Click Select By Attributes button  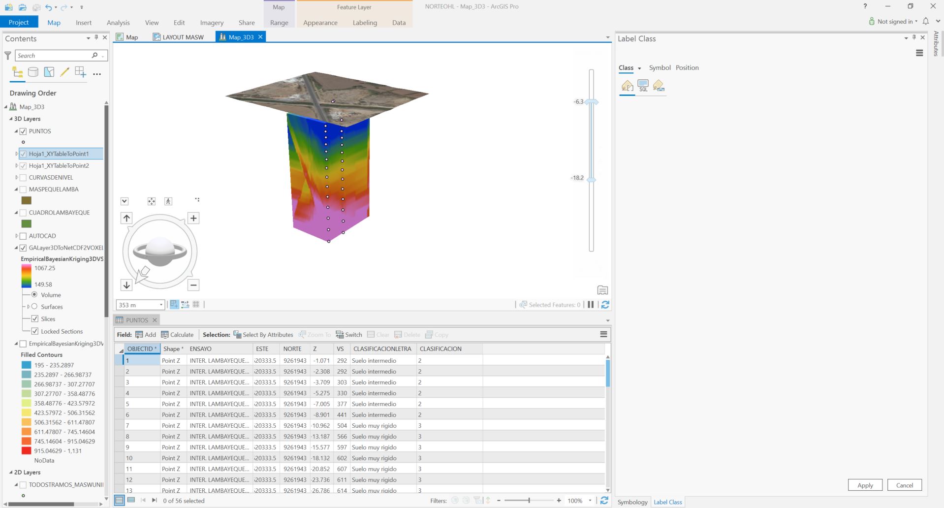263,335
